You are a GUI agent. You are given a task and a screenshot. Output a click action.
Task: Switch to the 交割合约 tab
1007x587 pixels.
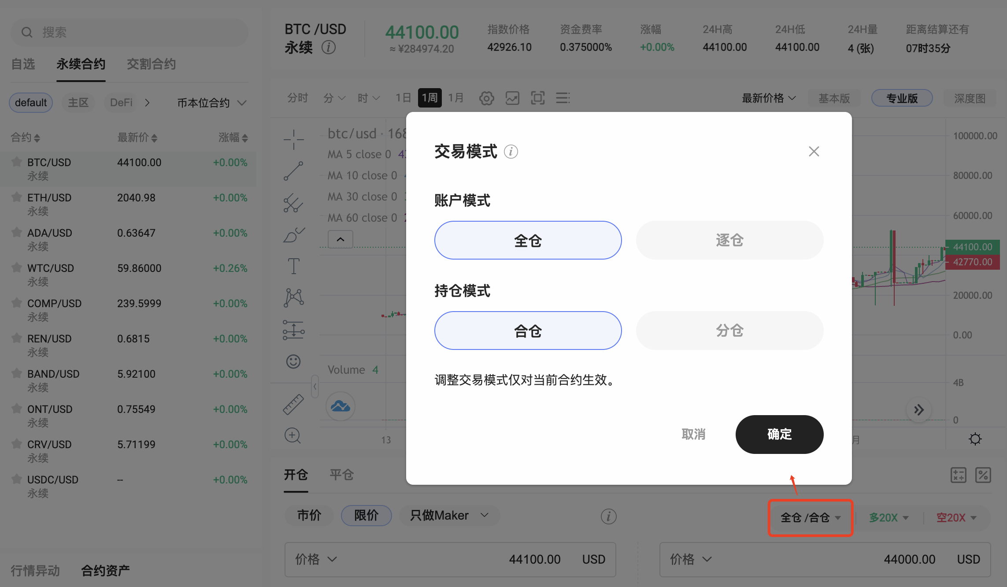[x=151, y=64]
